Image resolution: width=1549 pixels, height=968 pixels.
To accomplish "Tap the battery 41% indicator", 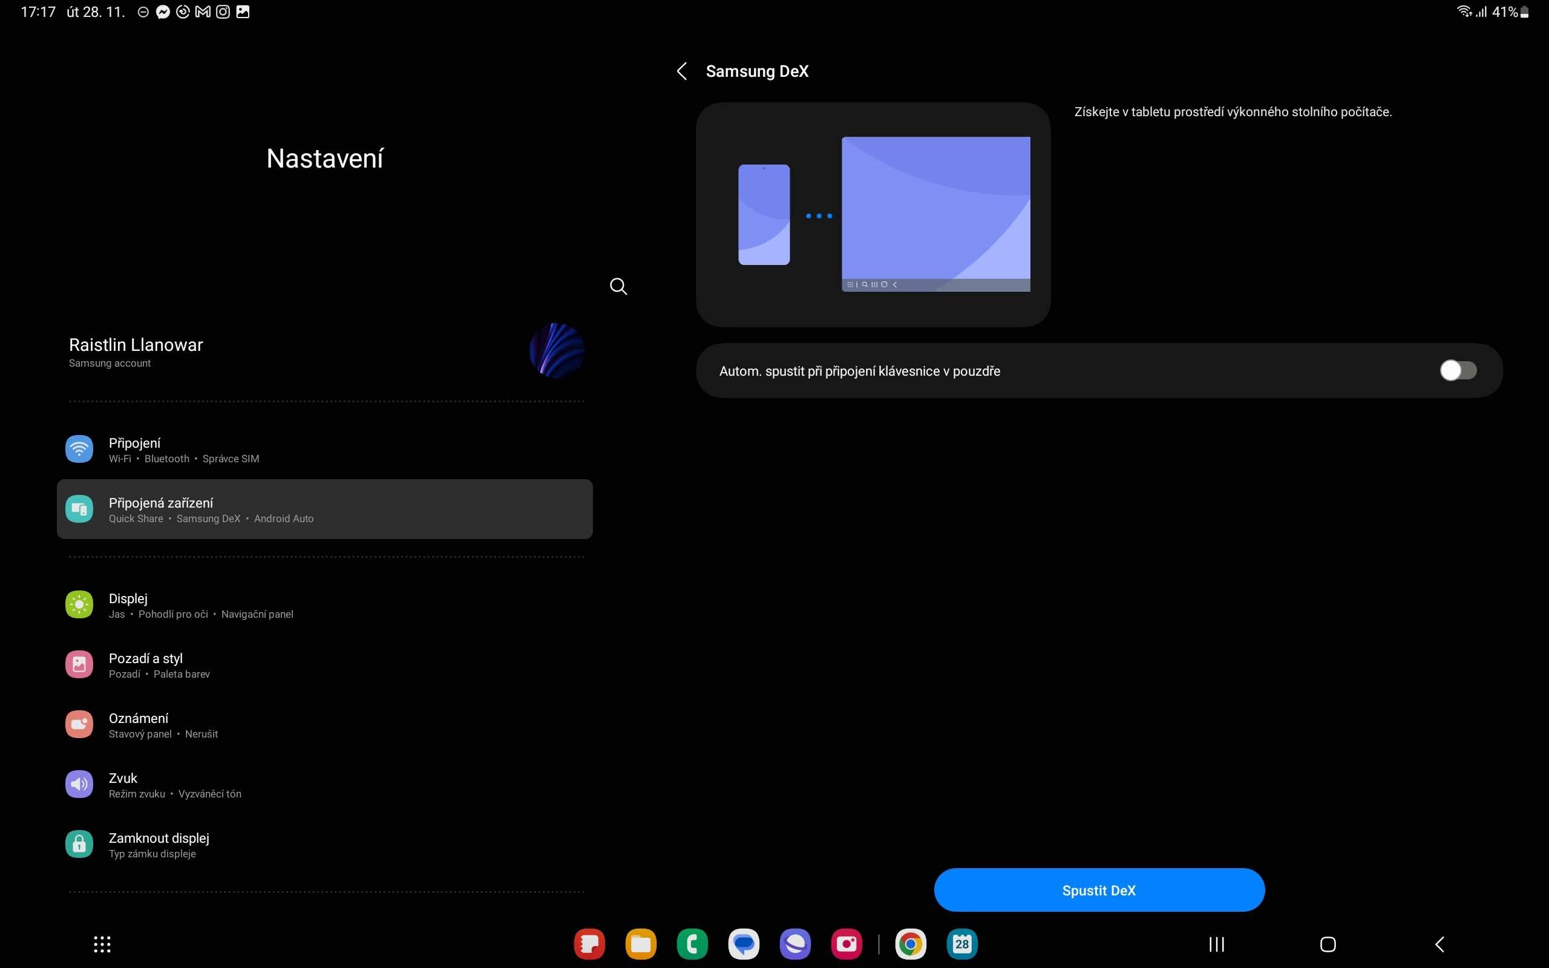I will point(1511,11).
